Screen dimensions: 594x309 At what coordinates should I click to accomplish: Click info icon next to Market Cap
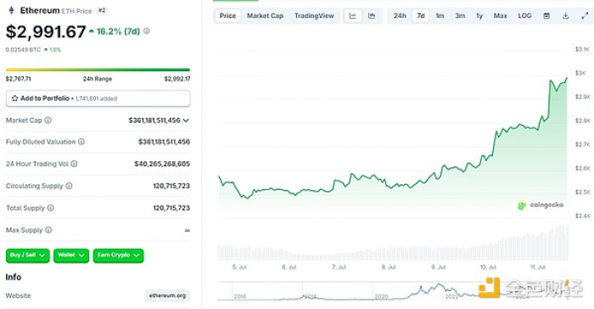click(48, 121)
